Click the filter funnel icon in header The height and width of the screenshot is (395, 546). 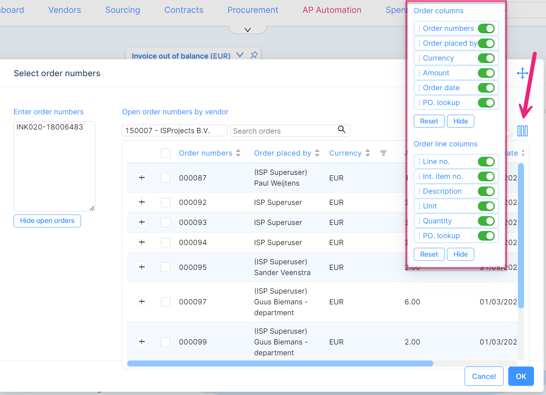tap(383, 153)
